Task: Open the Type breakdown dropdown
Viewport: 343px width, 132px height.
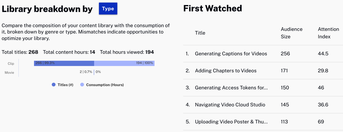Action: click(x=108, y=9)
